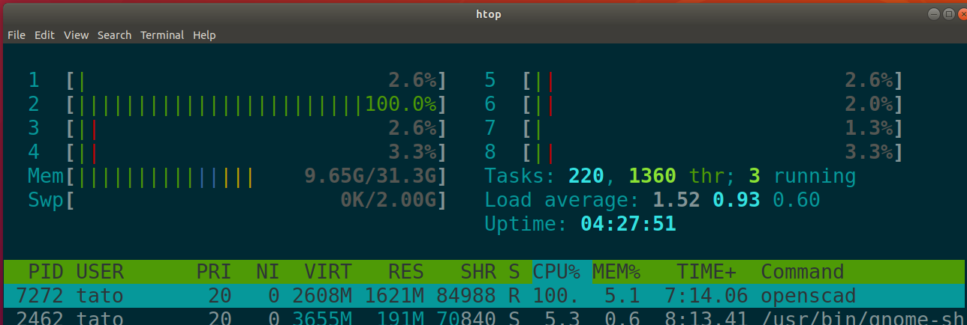Open the Edit menu

[x=44, y=35]
